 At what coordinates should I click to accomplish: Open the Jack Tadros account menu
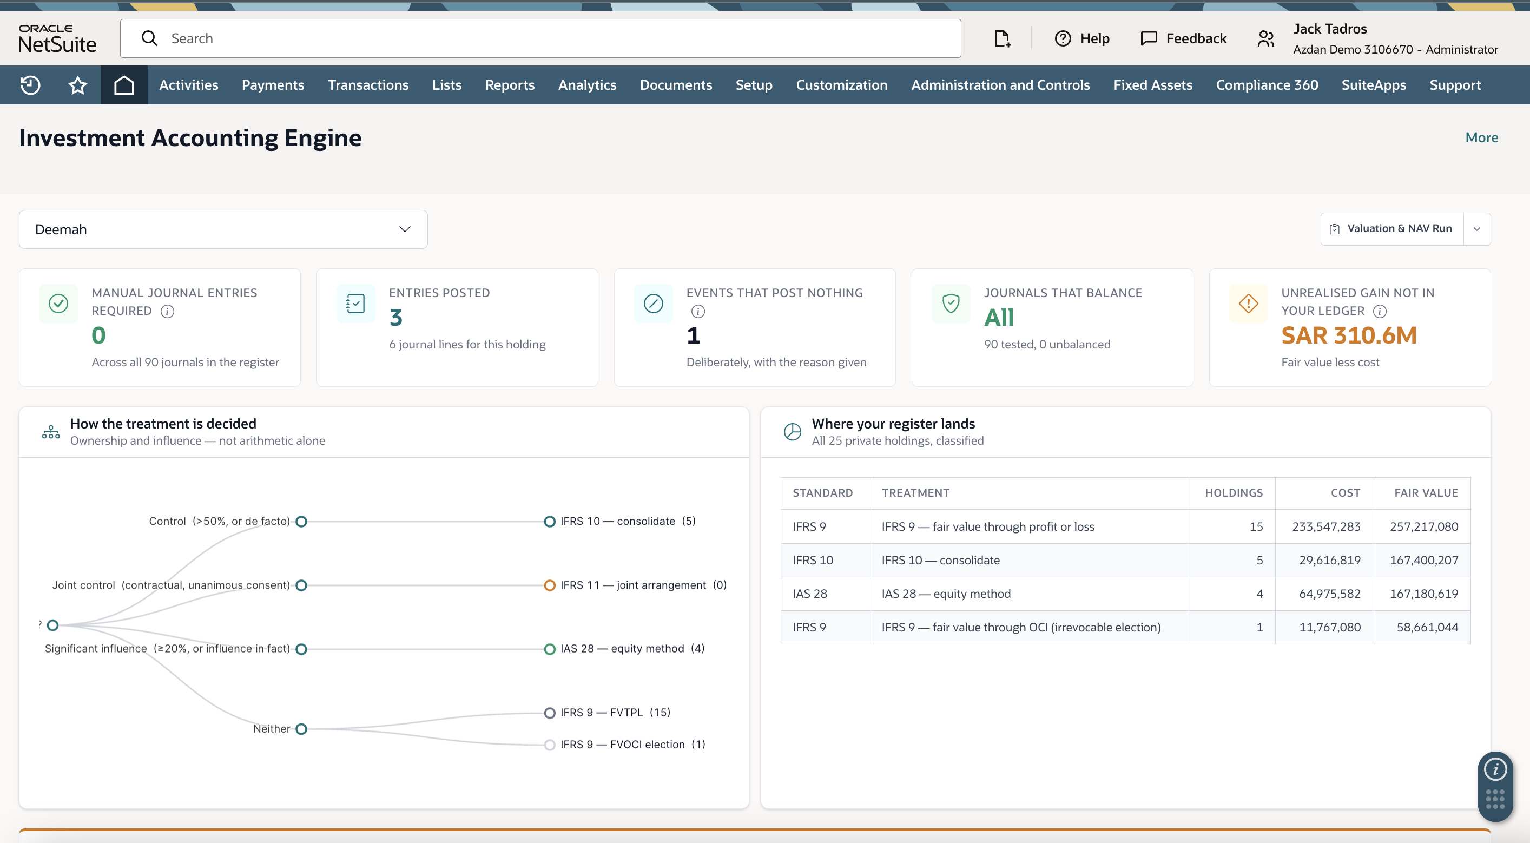(1395, 38)
